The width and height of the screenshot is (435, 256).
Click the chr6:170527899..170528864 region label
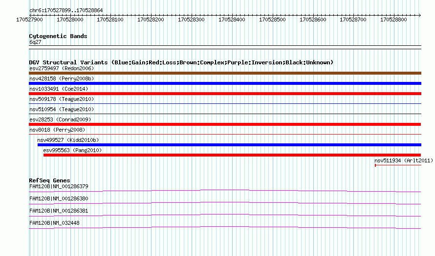[x=66, y=11]
